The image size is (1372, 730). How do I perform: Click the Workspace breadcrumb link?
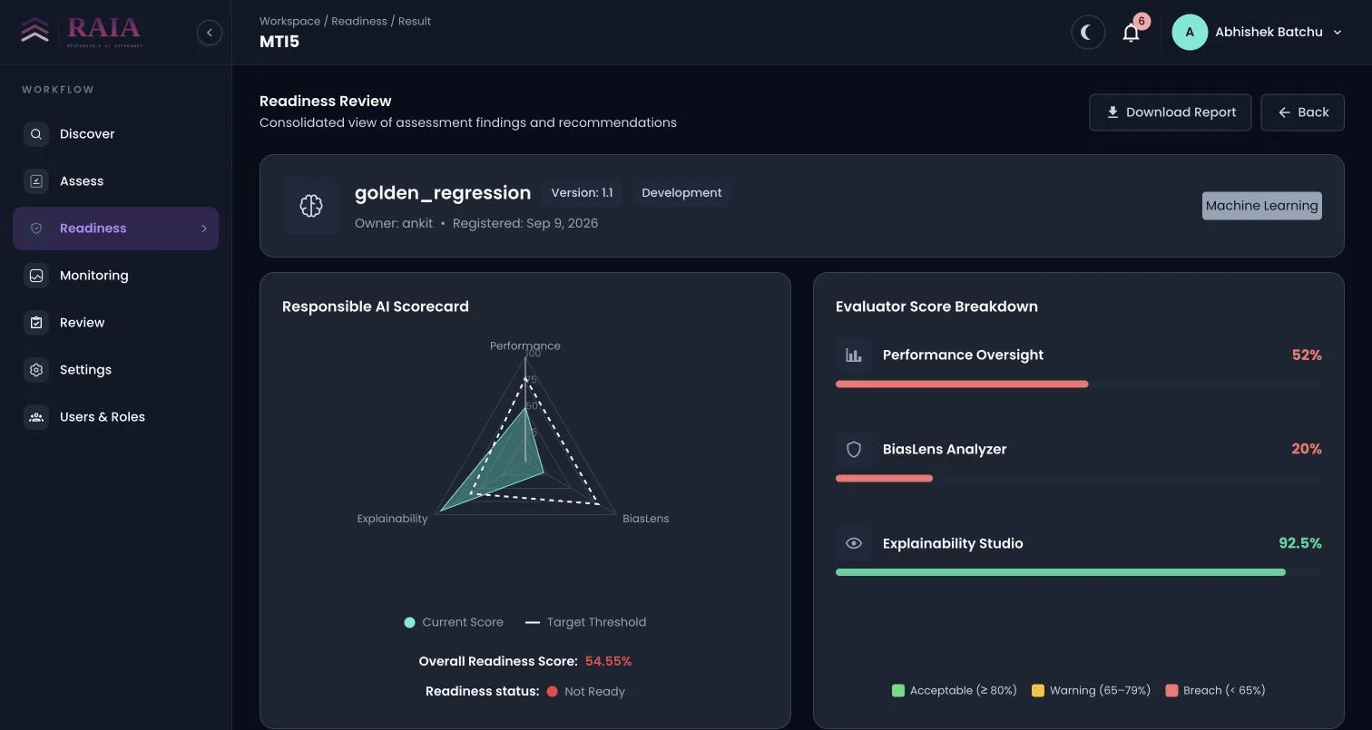click(x=289, y=21)
